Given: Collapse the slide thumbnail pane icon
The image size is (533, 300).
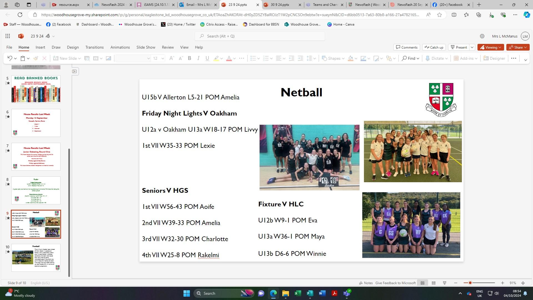Looking at the screenshot, I should coord(74,71).
